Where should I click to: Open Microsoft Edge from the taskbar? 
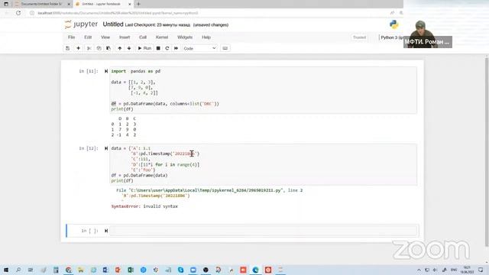point(255,270)
